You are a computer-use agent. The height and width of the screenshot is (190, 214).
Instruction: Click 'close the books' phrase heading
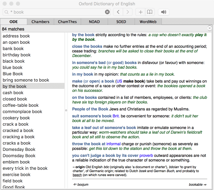87,46
